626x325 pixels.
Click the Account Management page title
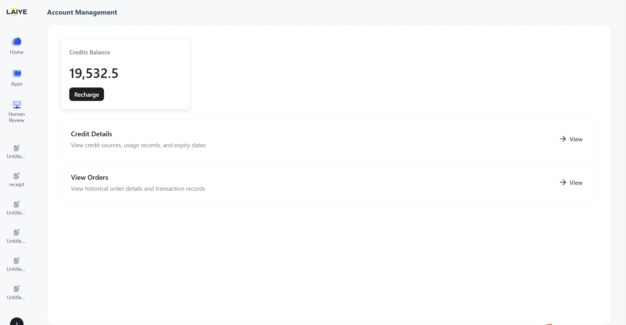82,12
